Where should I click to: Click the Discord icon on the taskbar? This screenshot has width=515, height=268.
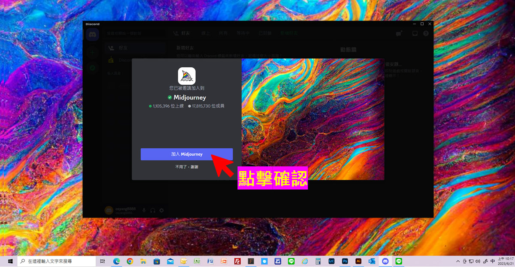pos(385,261)
